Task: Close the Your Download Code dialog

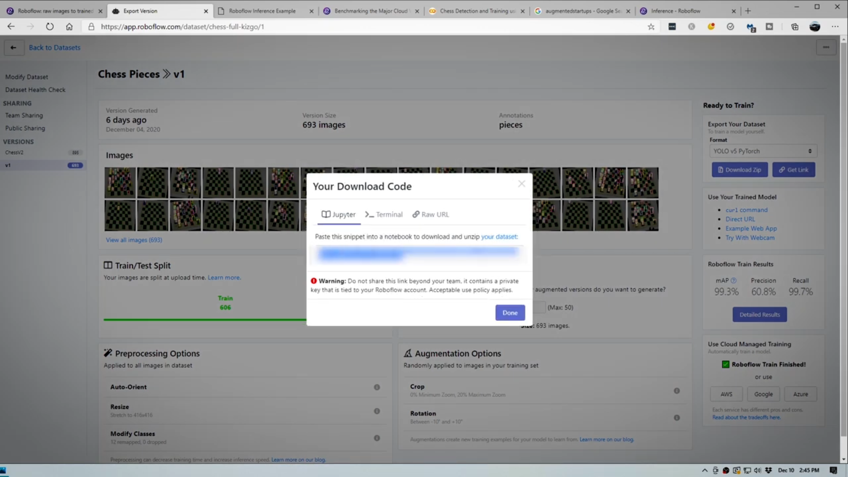Action: tap(522, 184)
